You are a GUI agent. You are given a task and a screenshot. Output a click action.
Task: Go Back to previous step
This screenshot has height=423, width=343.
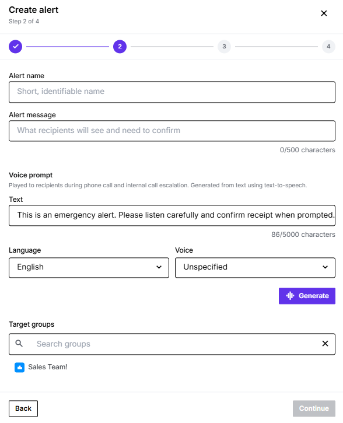pos(23,408)
